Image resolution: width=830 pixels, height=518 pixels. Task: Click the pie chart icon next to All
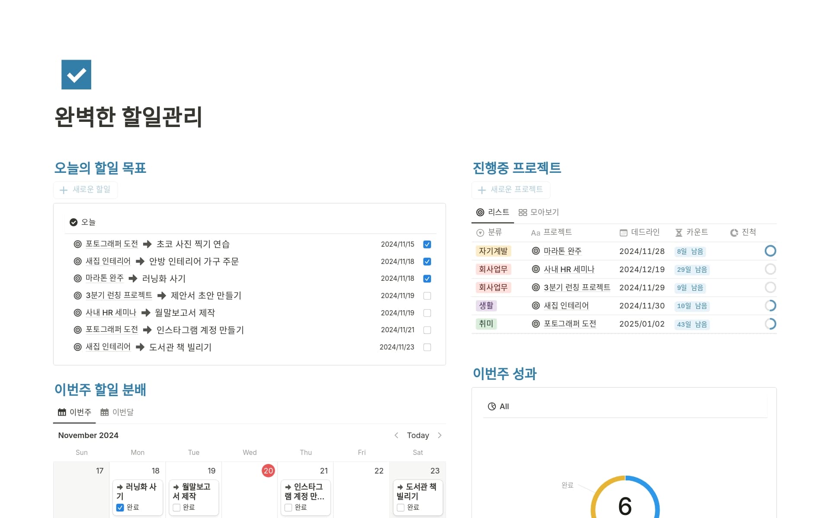[492, 407]
